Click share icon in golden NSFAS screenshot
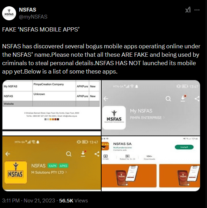207x208 pixels. 97,154
